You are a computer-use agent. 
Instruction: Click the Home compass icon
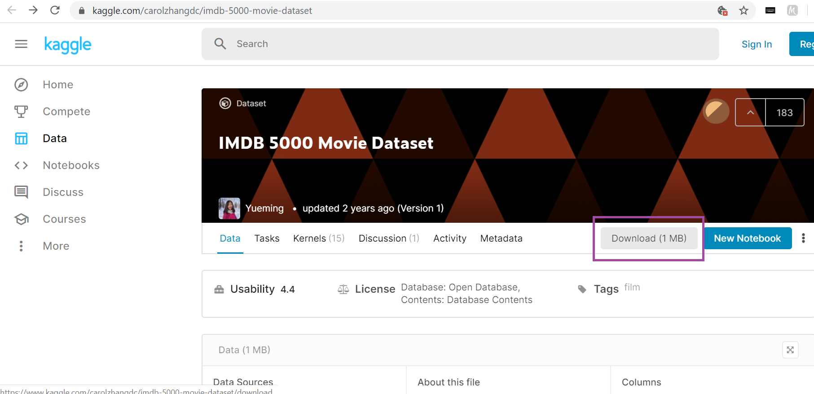coord(21,85)
